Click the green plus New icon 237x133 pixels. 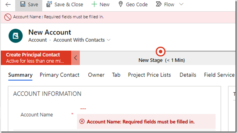[94, 4]
